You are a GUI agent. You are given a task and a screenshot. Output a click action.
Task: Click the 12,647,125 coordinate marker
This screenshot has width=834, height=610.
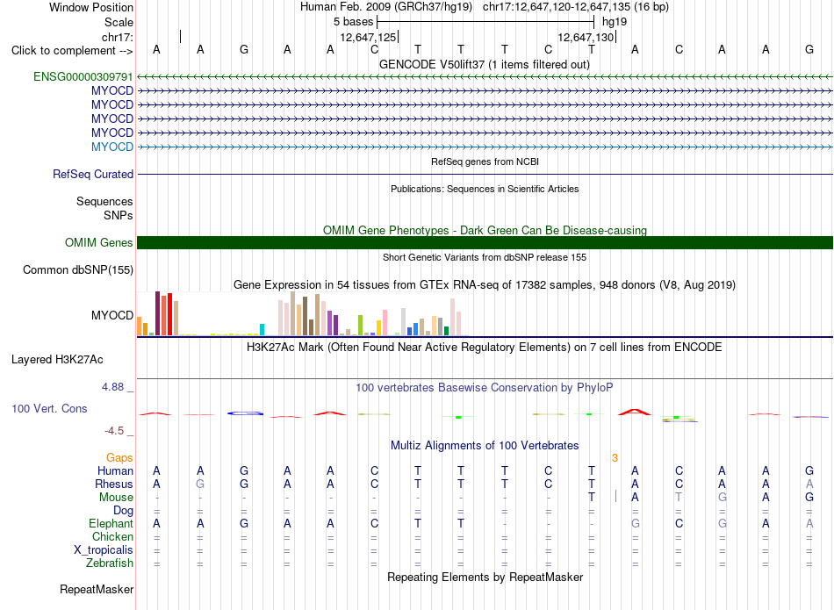368,37
